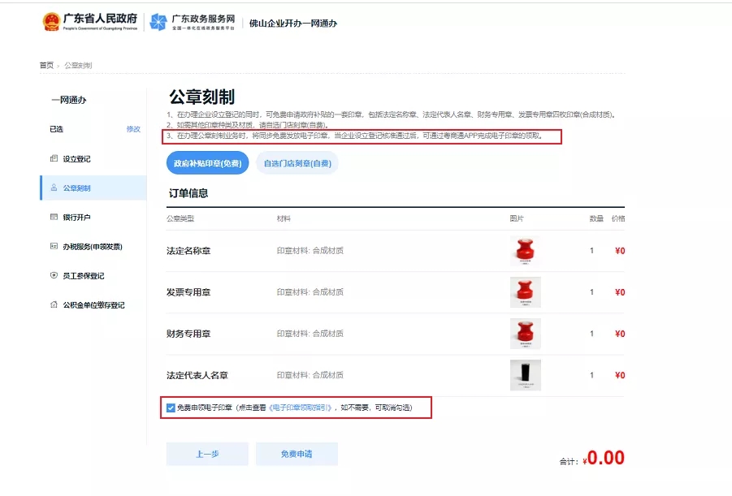This screenshot has height=496, width=732.
Task: Select the 政府补贴印章(免费) tab
Action: click(x=207, y=163)
